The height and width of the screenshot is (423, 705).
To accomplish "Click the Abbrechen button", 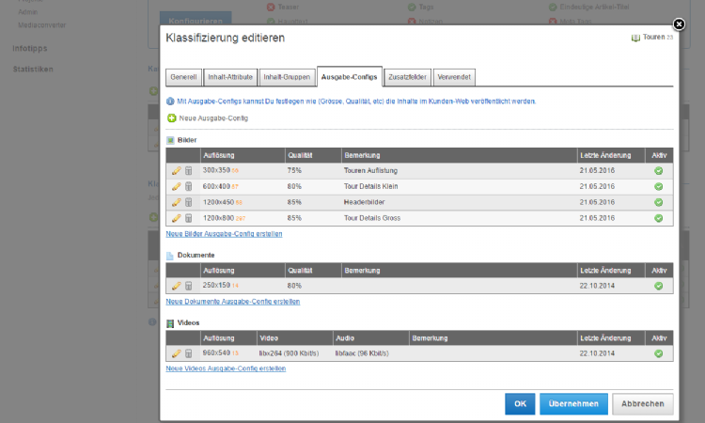I will pyautogui.click(x=643, y=403).
